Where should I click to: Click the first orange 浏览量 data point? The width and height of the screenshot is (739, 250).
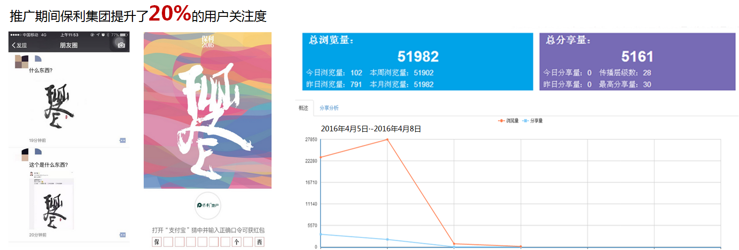point(320,157)
